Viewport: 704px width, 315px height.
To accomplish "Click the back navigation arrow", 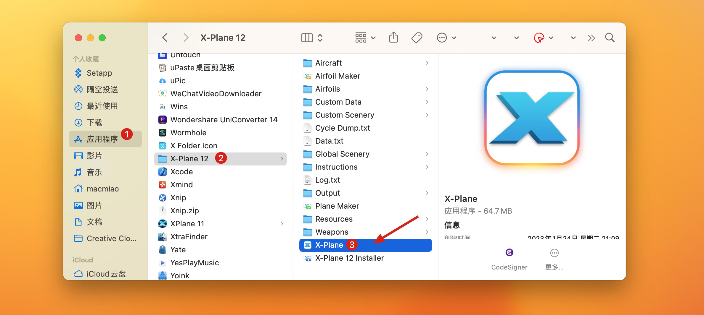I will point(165,38).
